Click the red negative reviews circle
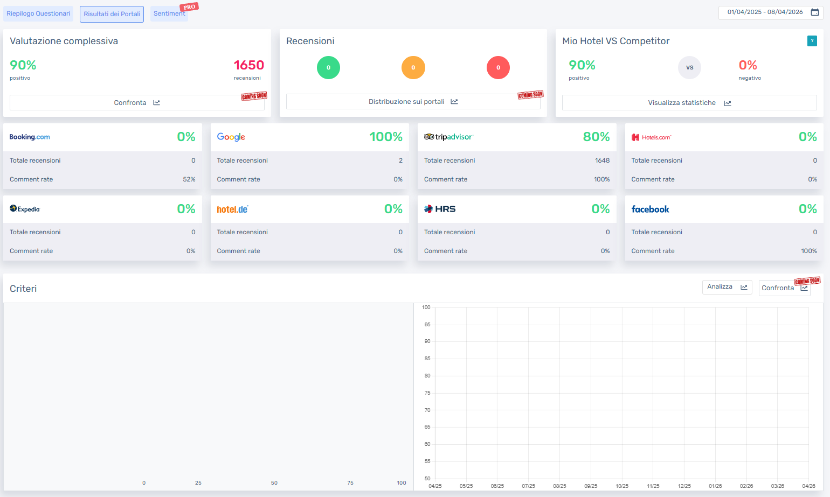The height and width of the screenshot is (497, 830). 498,68
